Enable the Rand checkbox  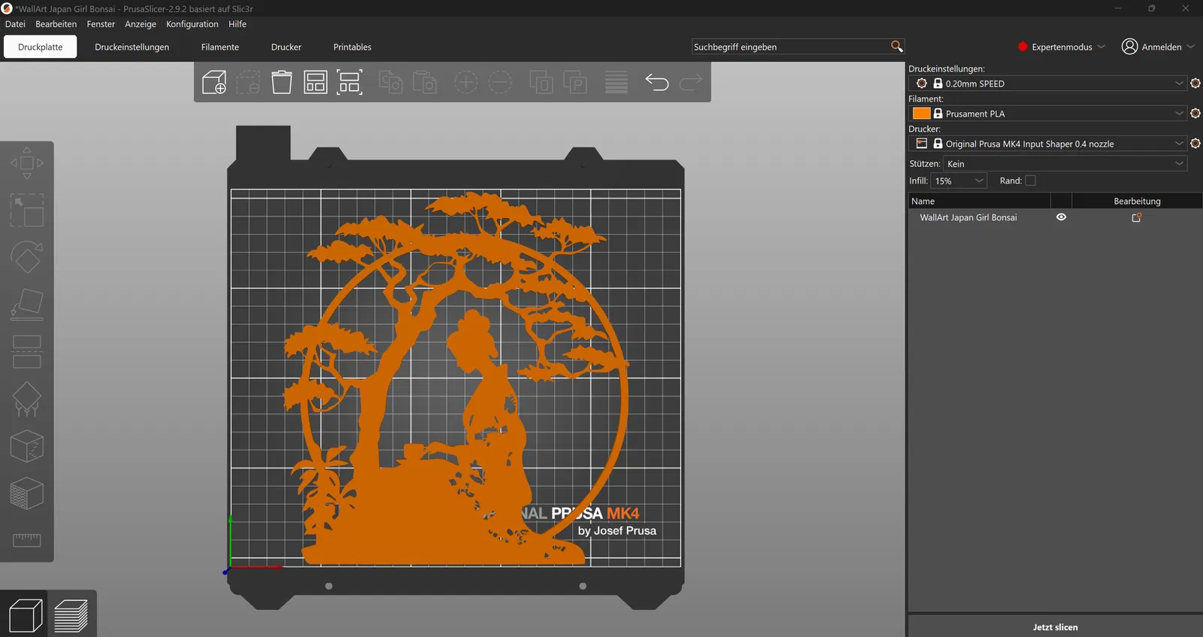1030,180
